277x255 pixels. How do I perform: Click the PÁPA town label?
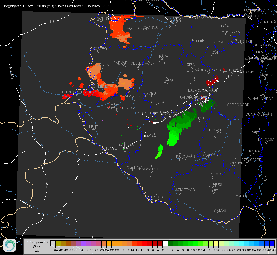(164, 56)
